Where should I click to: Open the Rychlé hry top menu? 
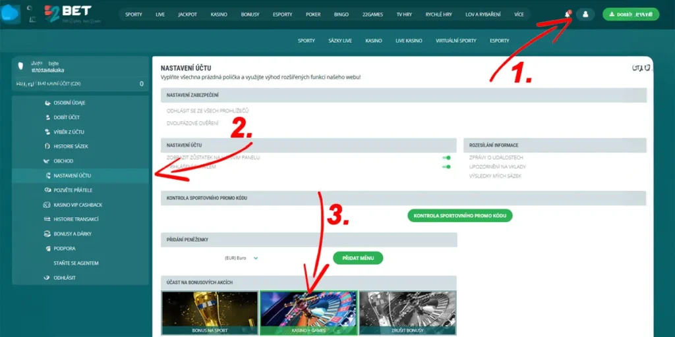(x=439, y=14)
